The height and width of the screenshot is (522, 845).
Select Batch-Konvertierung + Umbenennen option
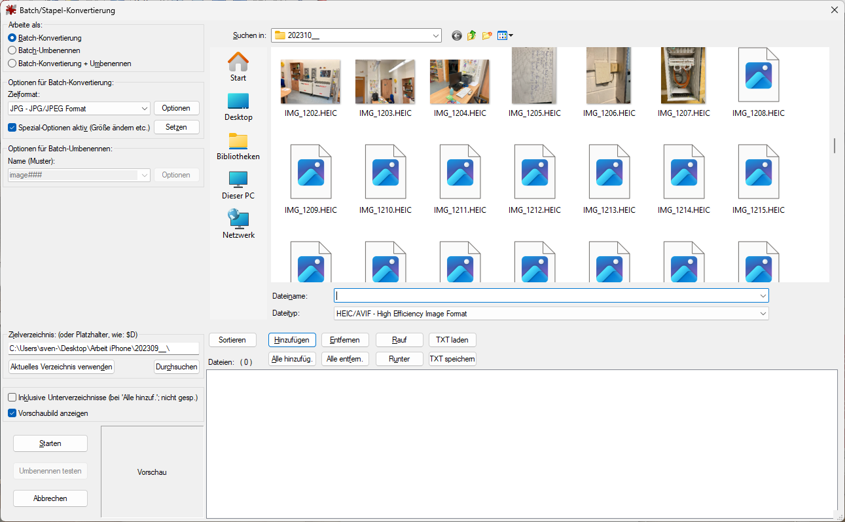(69, 64)
